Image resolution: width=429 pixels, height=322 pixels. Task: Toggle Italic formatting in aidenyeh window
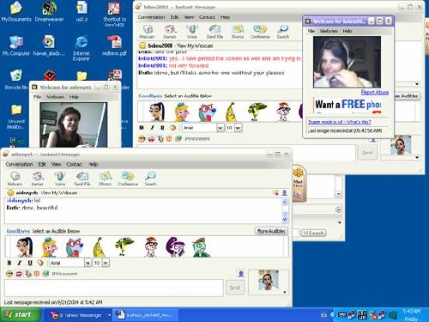(x=20, y=263)
